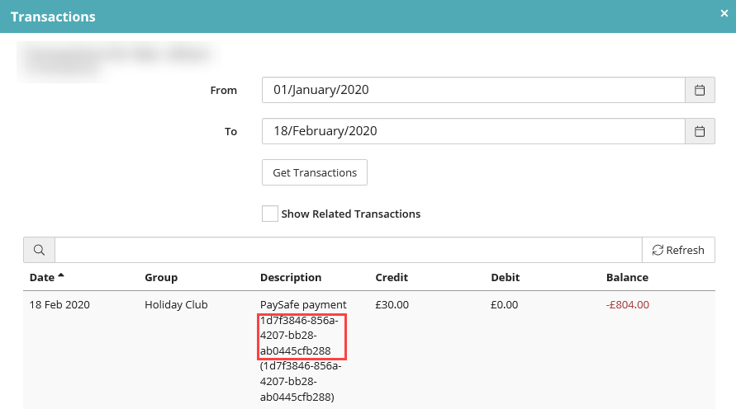736x409 pixels.
Task: Sort table by Description column
Action: (291, 277)
